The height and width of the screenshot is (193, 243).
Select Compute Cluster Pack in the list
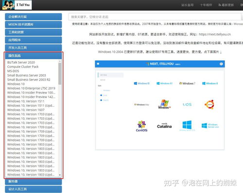tap(23, 66)
